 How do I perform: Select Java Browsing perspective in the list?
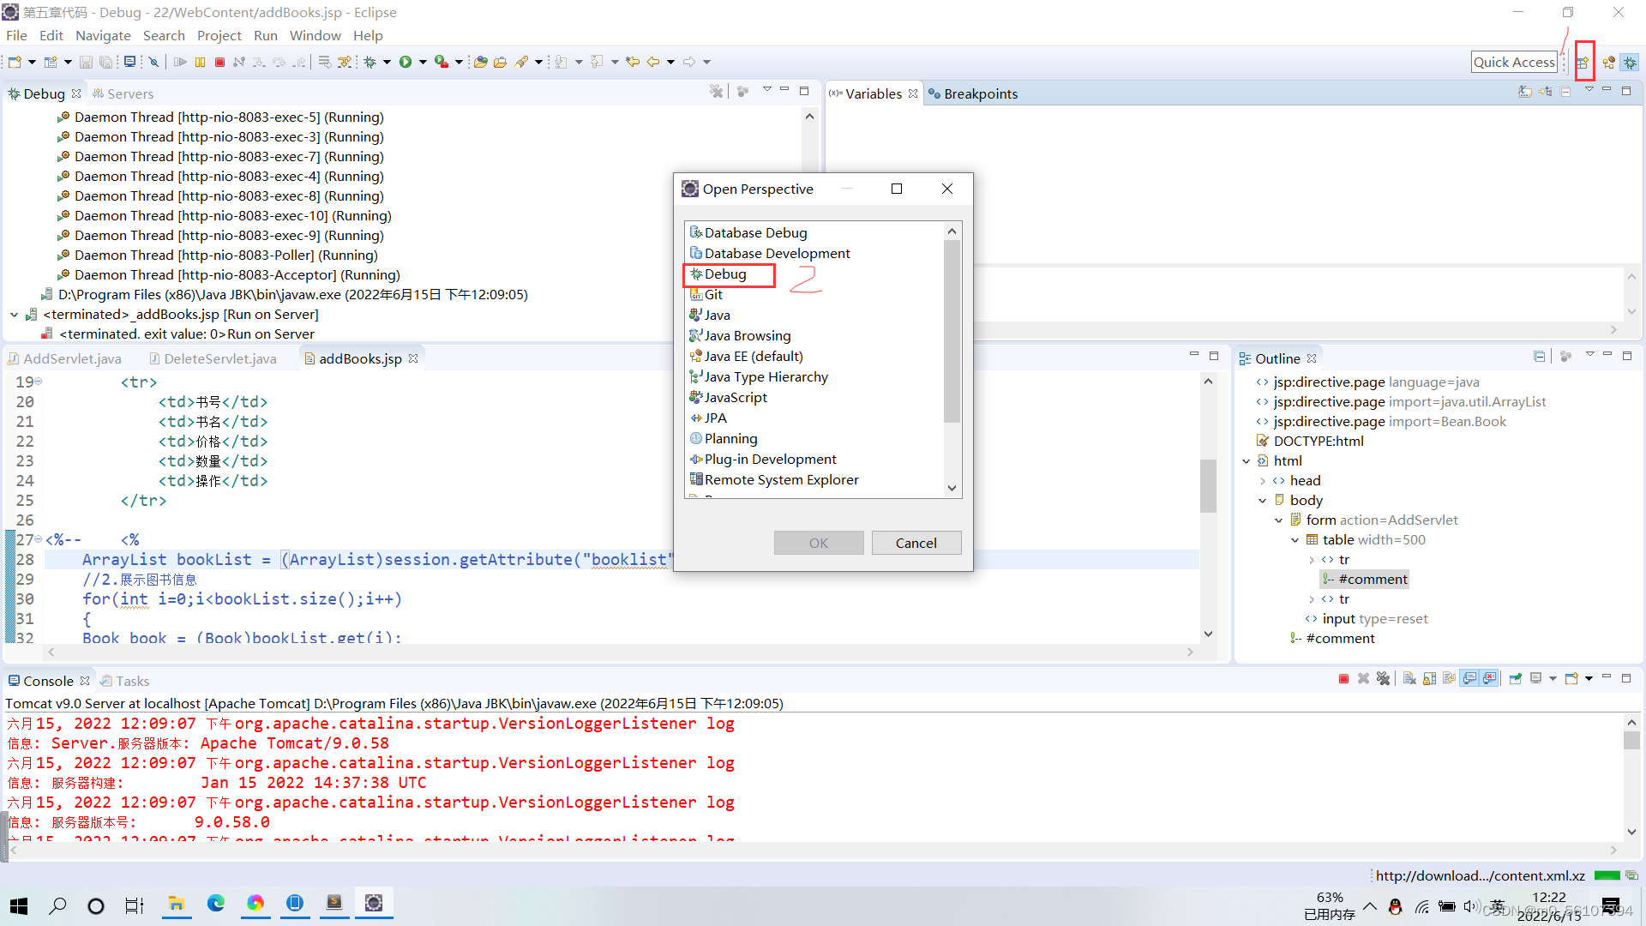click(747, 335)
